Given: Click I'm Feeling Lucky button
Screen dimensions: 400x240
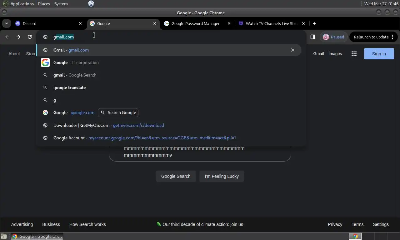Looking at the screenshot, I should (x=222, y=176).
